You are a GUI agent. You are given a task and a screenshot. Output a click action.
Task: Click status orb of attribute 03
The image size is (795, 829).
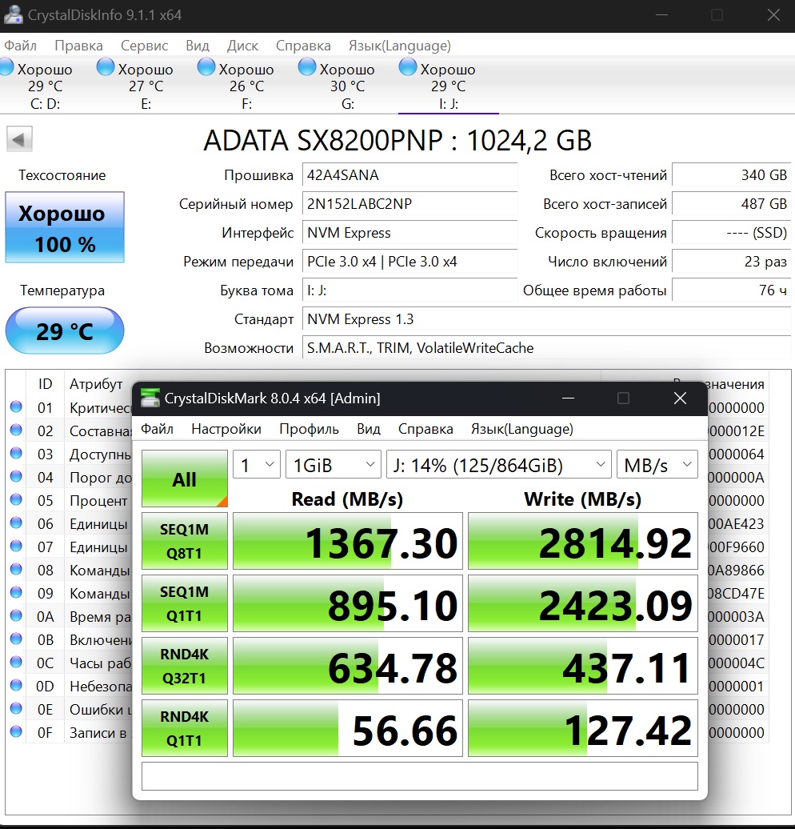16,453
